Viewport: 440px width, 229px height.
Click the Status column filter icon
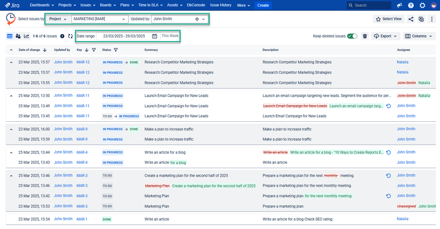pyautogui.click(x=116, y=50)
